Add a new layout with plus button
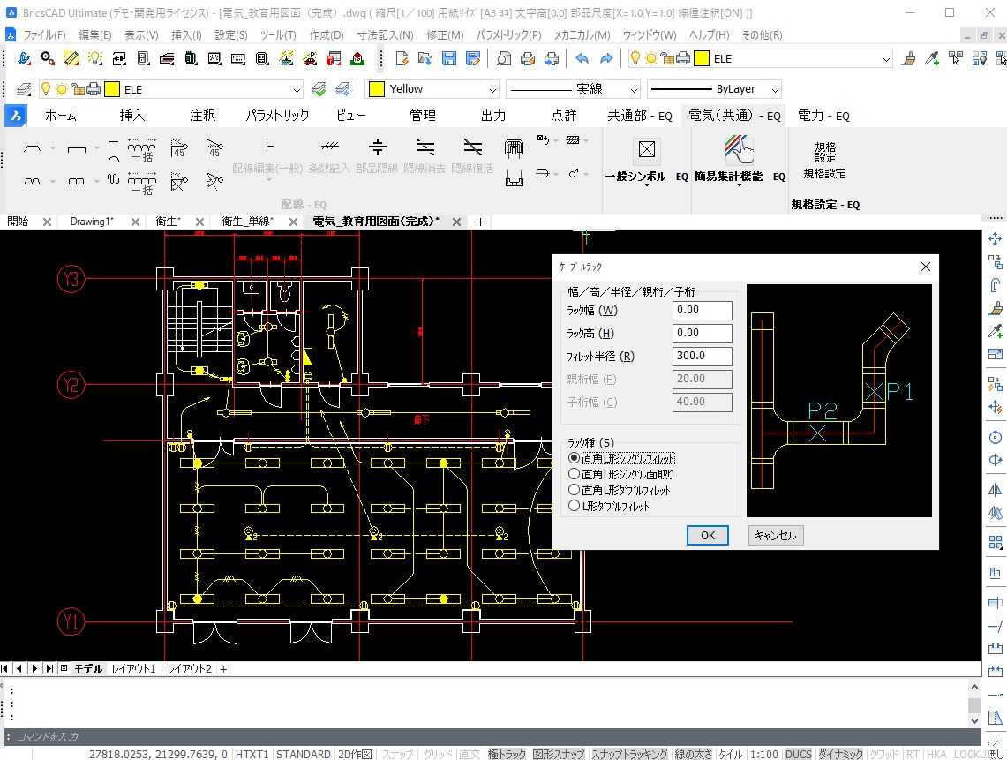This screenshot has width=1007, height=760. tap(223, 669)
